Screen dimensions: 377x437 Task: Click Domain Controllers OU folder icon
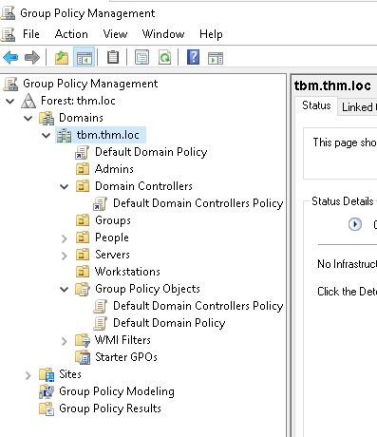[x=83, y=186]
